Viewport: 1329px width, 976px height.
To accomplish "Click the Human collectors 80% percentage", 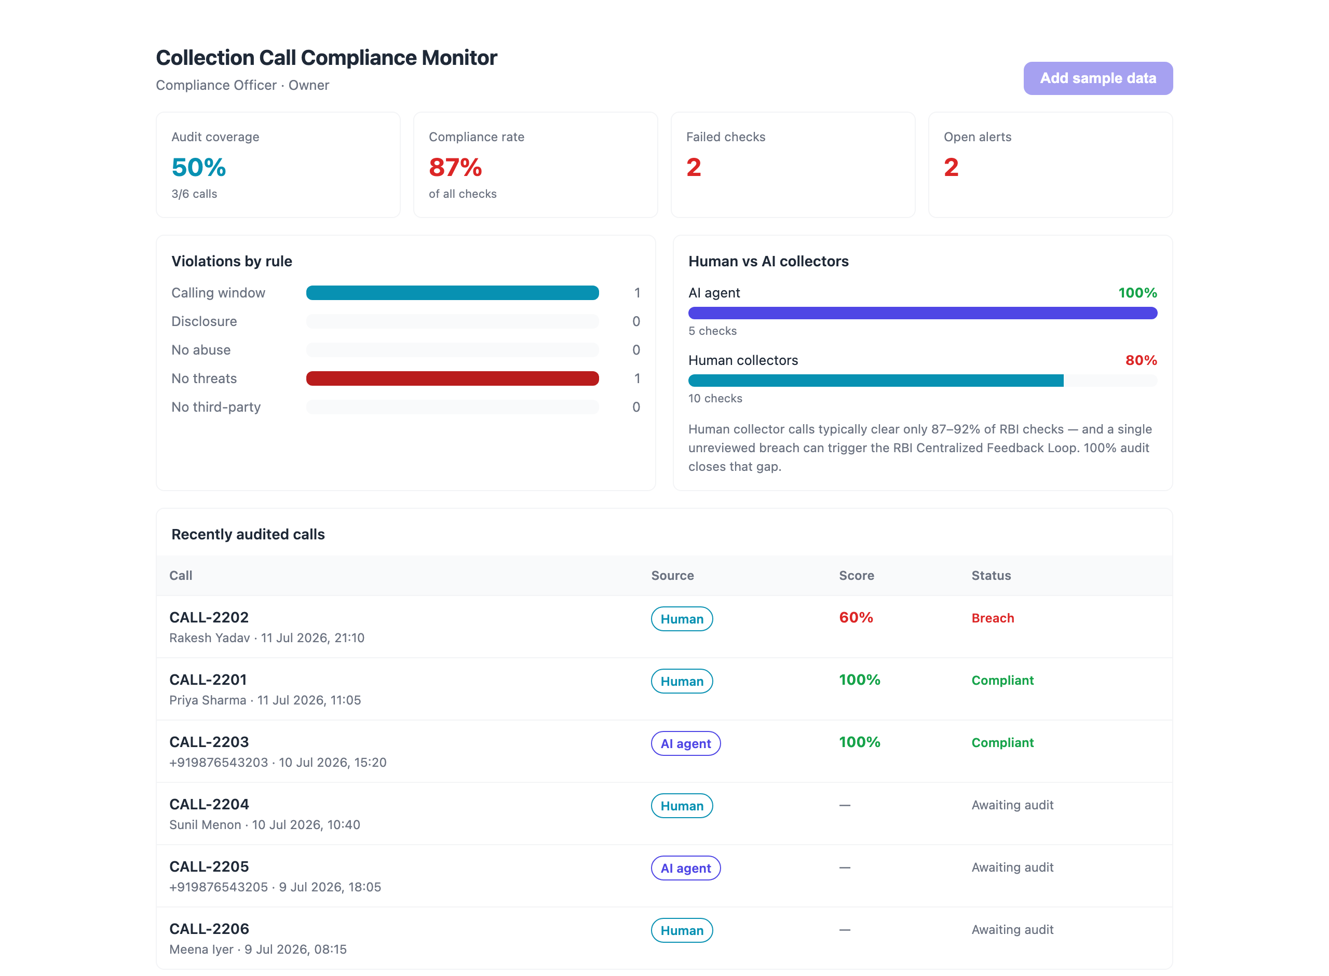I will click(1141, 360).
